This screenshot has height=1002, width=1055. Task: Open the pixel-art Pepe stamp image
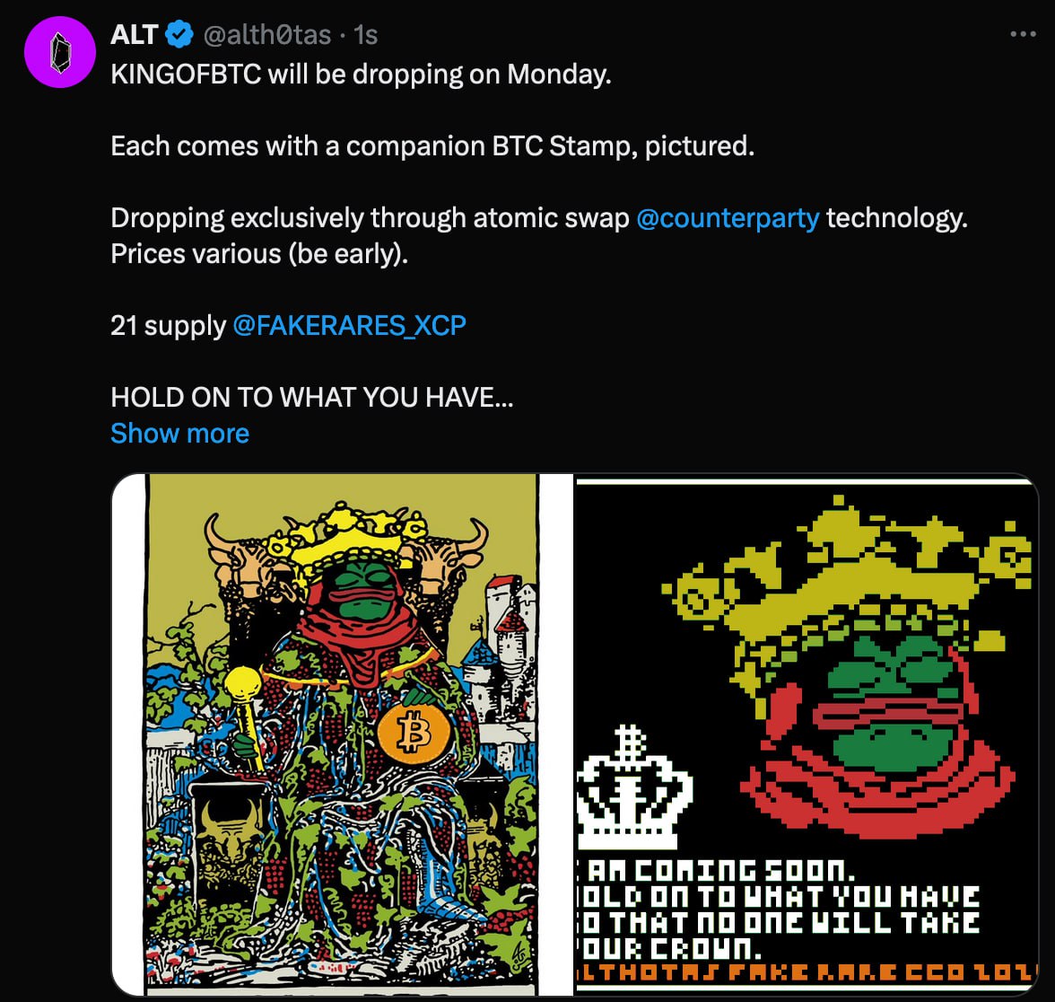(x=806, y=734)
